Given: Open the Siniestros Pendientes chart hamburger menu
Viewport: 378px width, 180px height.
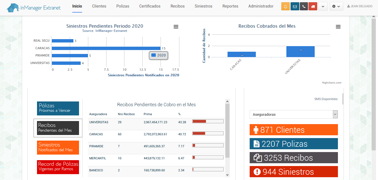Looking at the screenshot, I should coord(176,27).
